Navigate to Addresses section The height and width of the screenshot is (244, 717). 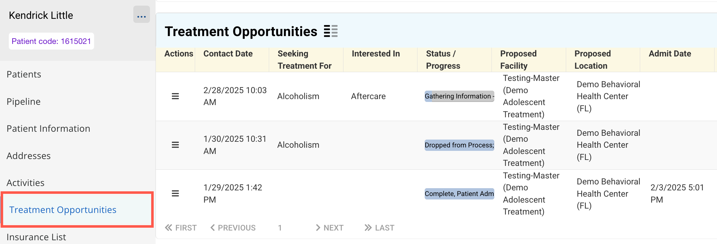[29, 156]
